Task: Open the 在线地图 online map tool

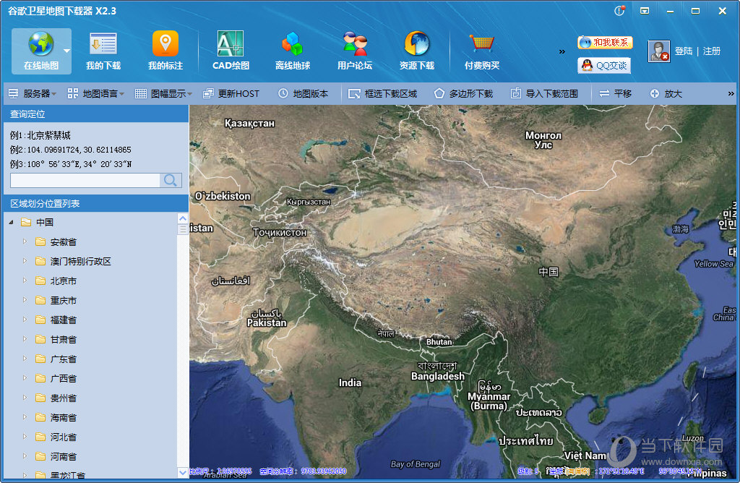Action: (41, 51)
